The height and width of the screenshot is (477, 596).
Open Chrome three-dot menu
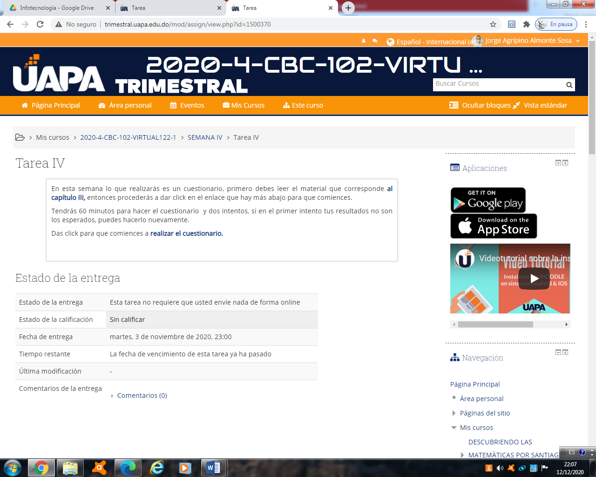coord(586,24)
